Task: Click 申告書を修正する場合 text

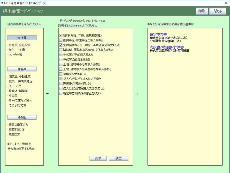Action: [21, 149]
